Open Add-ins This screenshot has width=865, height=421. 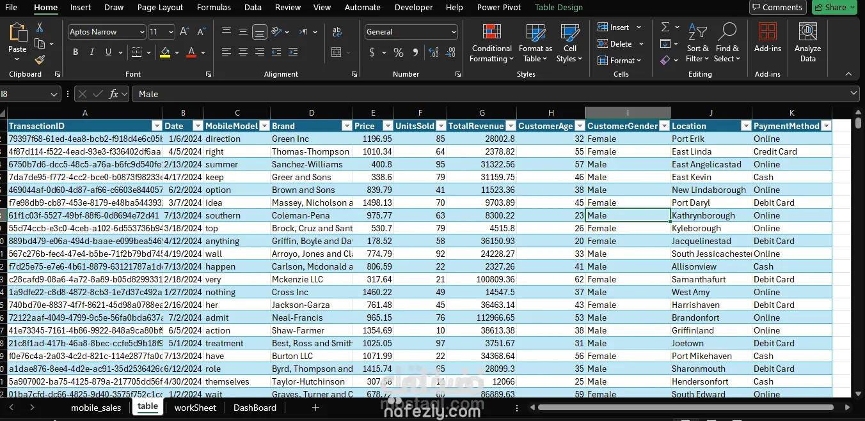click(768, 38)
